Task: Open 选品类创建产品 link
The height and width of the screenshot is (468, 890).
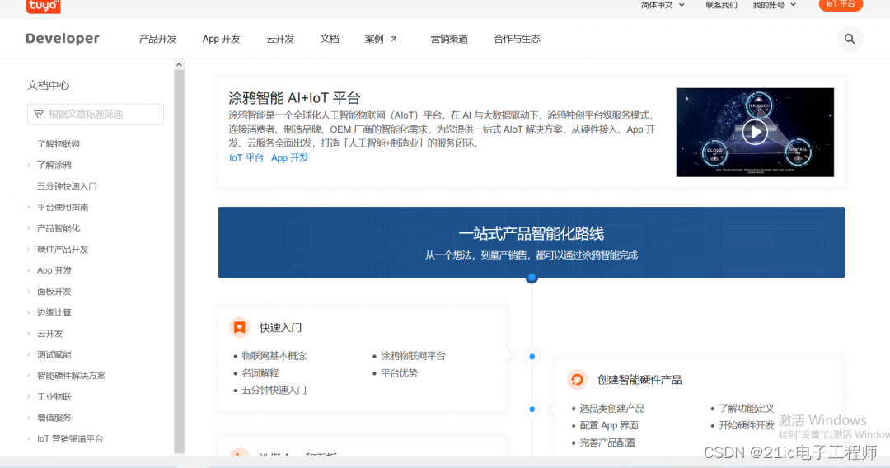Action: point(611,409)
